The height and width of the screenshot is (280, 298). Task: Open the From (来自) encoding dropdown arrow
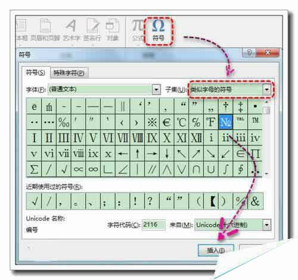coord(267,225)
